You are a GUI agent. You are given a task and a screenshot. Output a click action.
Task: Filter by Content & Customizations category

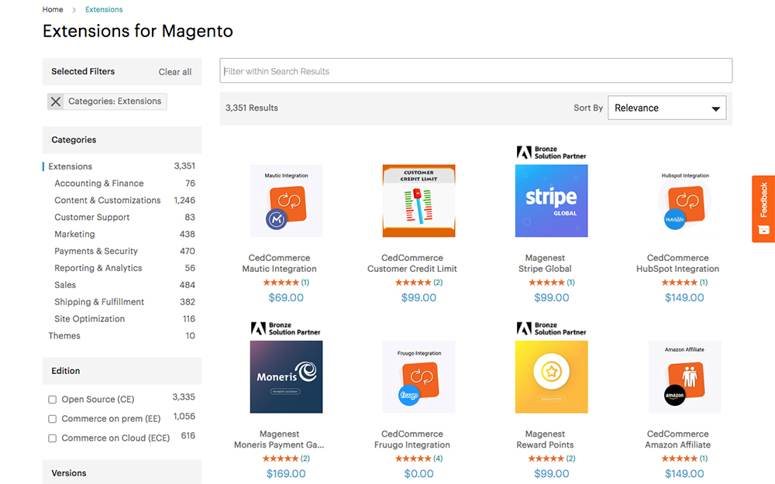[107, 200]
